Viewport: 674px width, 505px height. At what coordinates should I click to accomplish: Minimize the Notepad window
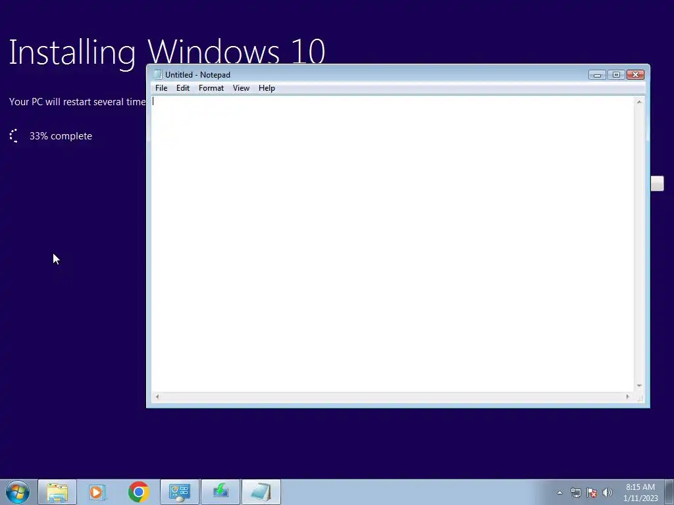597,75
